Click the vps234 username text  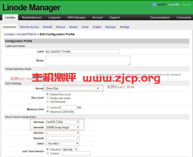pyautogui.click(x=161, y=5)
